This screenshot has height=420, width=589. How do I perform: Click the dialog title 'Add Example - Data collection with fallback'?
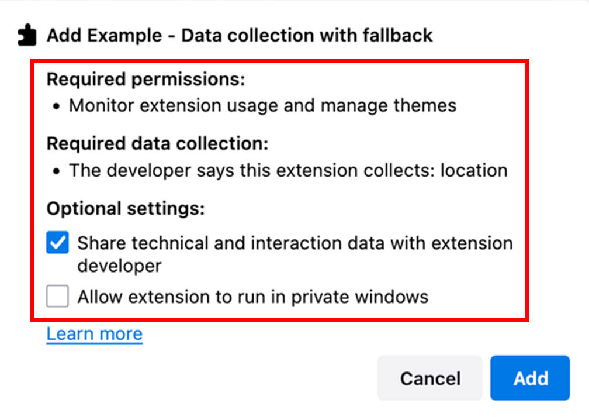coord(240,36)
